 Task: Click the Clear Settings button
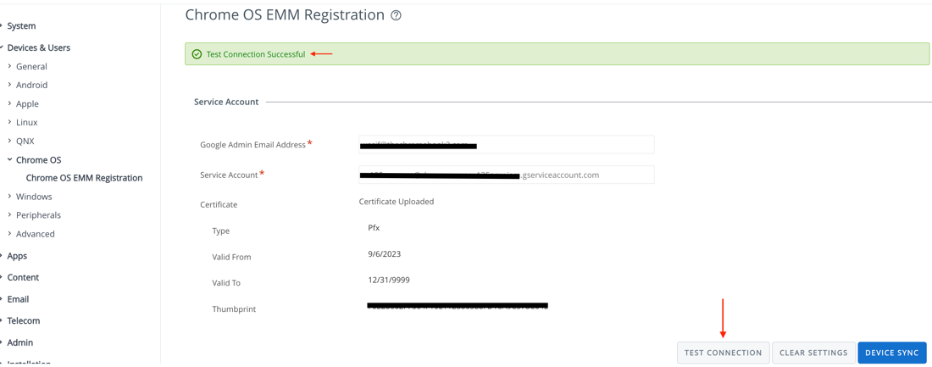[813, 353]
